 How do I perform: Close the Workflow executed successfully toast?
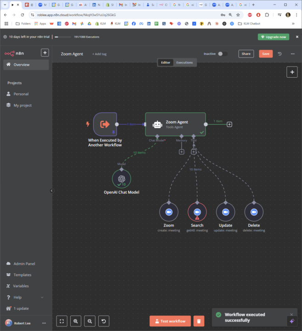(x=291, y=314)
